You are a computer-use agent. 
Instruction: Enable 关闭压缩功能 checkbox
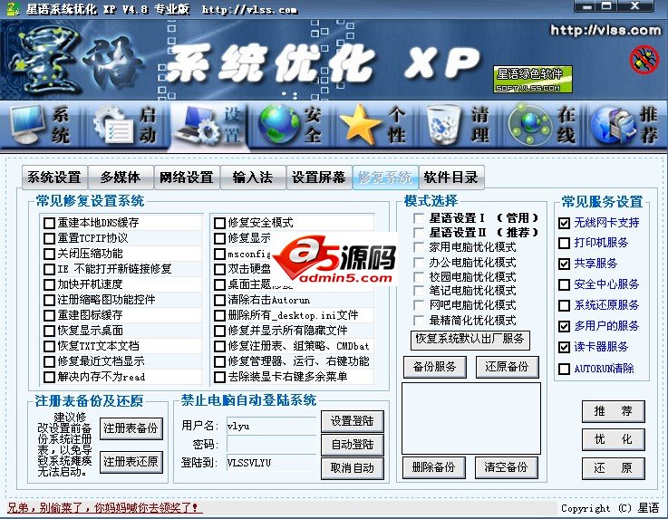point(50,254)
